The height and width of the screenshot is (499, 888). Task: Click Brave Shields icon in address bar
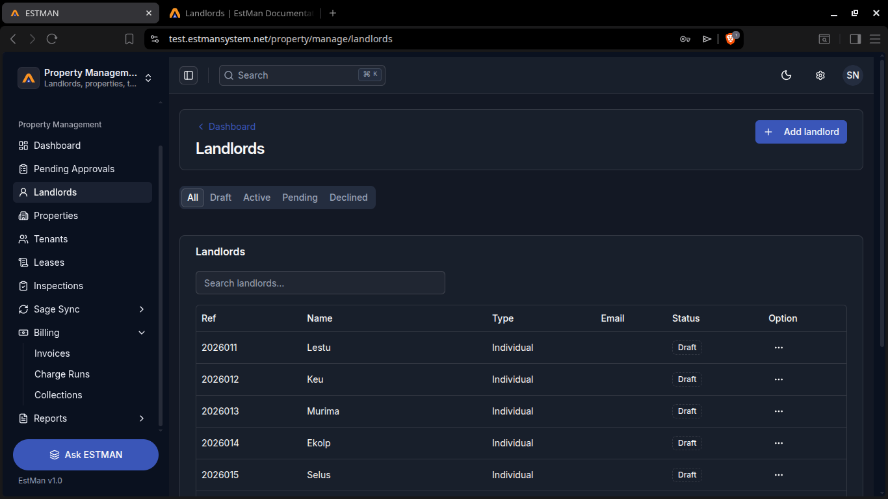731,39
